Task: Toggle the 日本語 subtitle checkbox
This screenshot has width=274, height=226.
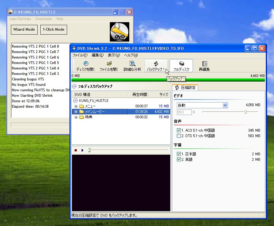Action: [x=179, y=154]
